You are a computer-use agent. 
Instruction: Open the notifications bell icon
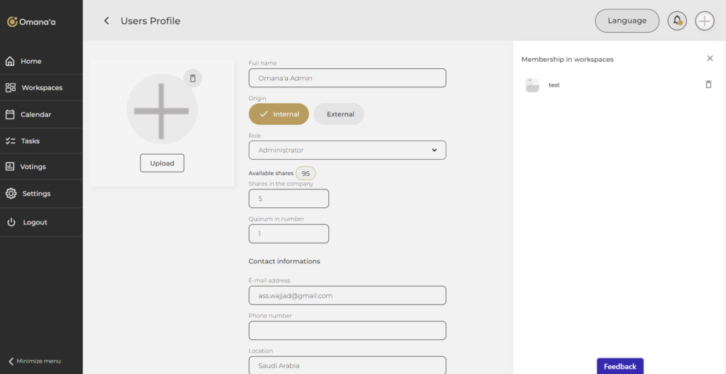[677, 21]
